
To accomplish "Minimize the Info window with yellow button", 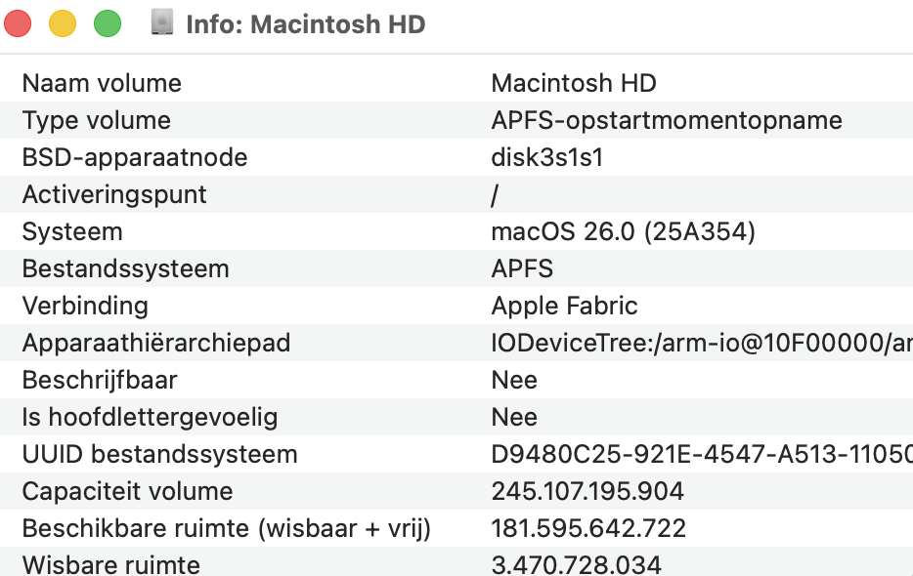I will [63, 24].
